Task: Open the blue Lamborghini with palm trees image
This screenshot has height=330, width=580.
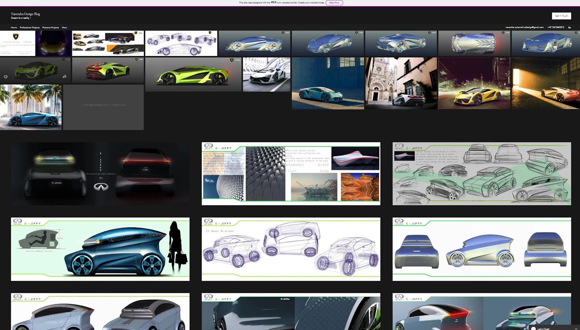Action: click(x=31, y=107)
